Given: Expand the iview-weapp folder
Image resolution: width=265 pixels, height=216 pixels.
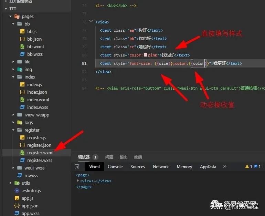Looking at the screenshot, I should [x=13, y=115].
